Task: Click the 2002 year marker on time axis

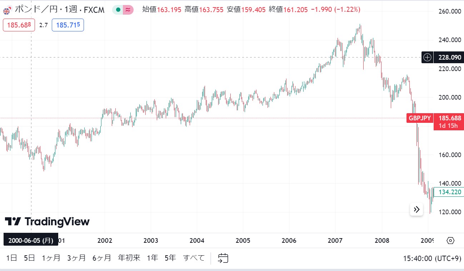Action: pyautogui.click(x=105, y=240)
